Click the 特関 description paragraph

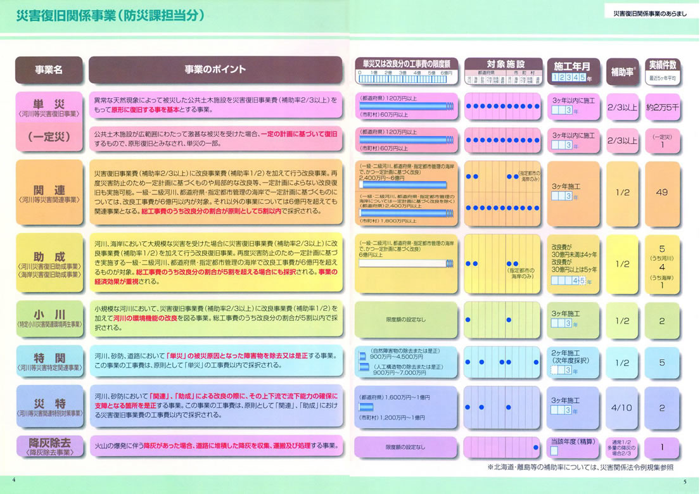pos(215,360)
